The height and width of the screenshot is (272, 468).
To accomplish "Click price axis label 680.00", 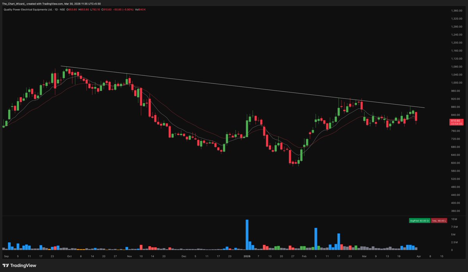I will click(456, 147).
